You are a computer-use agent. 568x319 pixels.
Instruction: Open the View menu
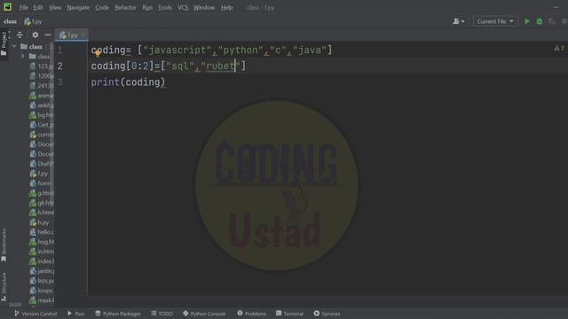[55, 7]
